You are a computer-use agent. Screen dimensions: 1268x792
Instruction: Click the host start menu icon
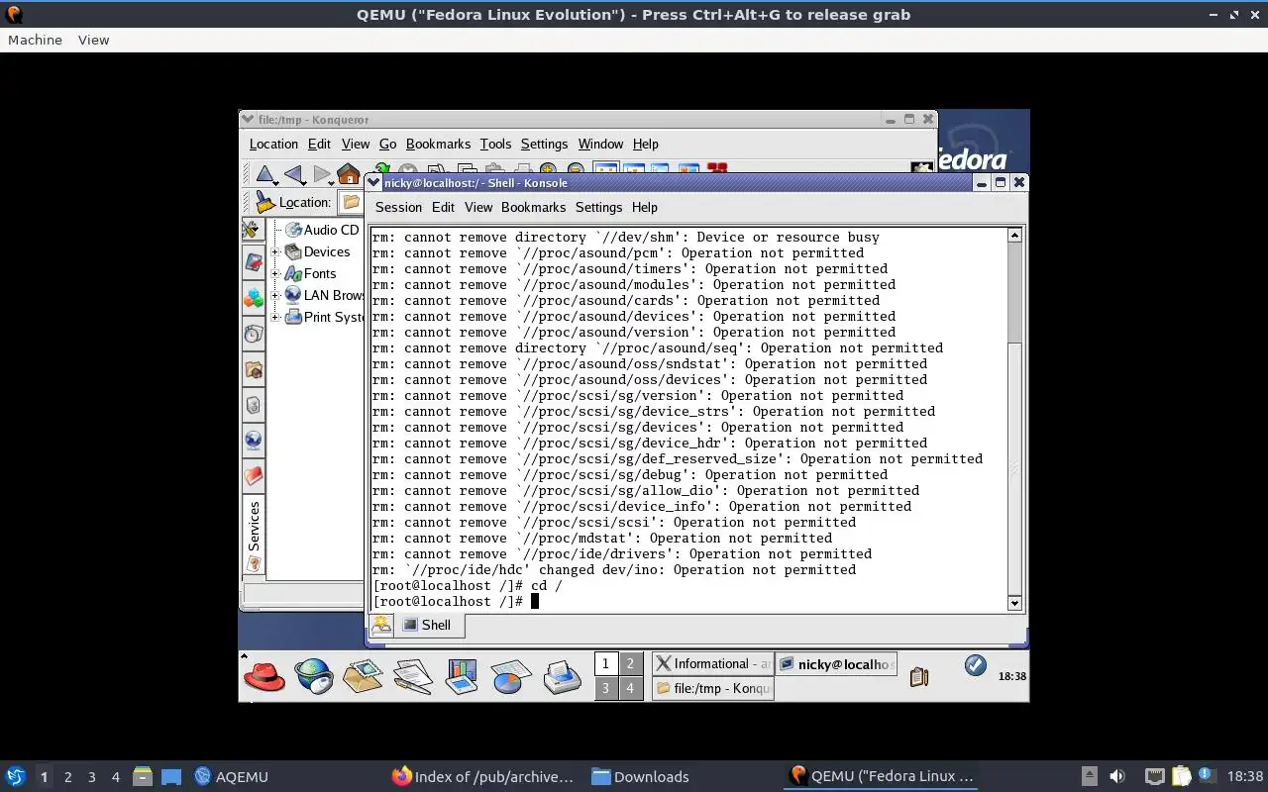click(15, 776)
